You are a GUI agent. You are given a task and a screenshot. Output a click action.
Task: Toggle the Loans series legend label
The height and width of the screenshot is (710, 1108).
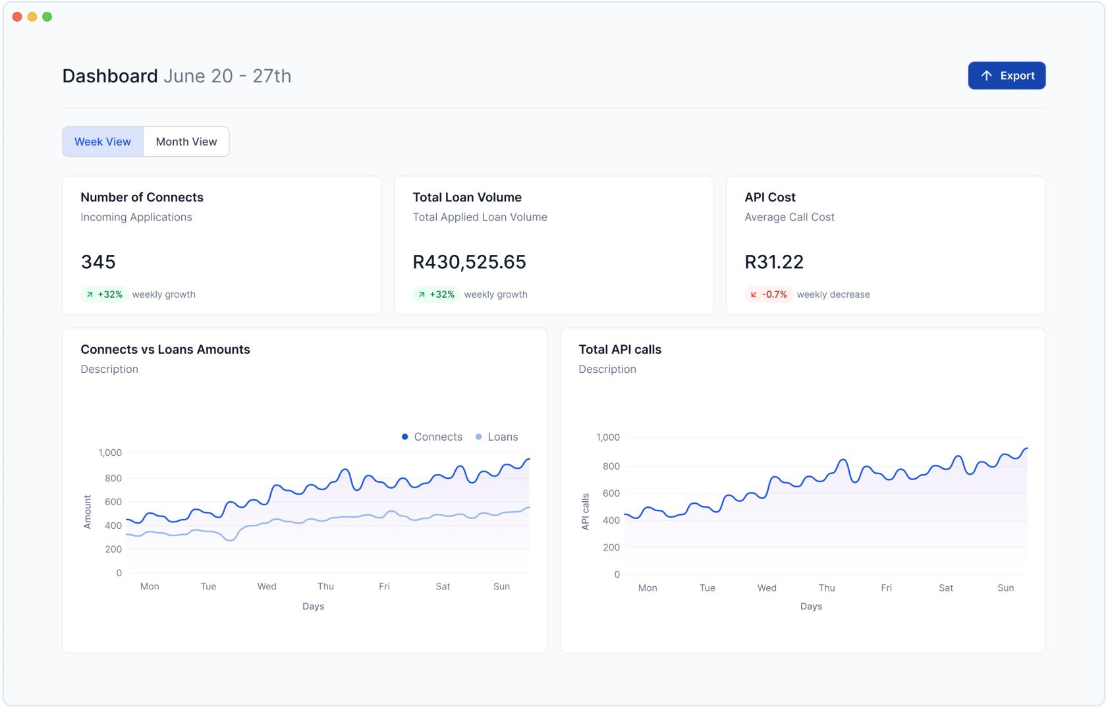(503, 437)
